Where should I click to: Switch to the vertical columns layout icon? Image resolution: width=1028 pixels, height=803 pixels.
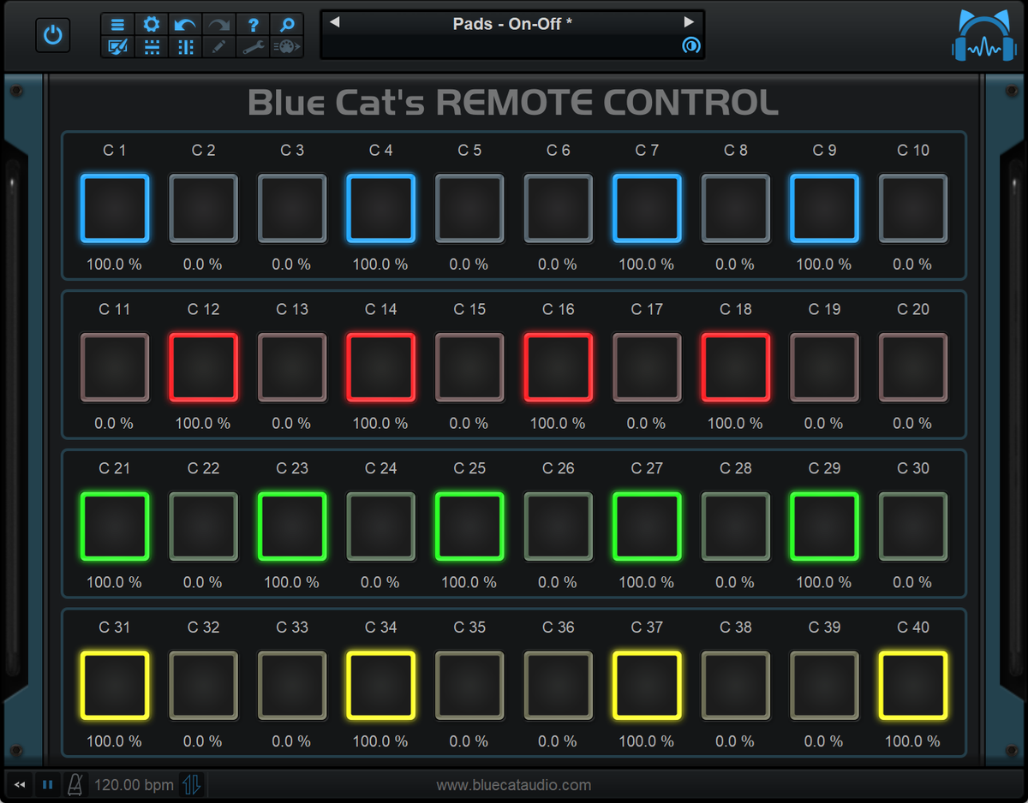185,47
